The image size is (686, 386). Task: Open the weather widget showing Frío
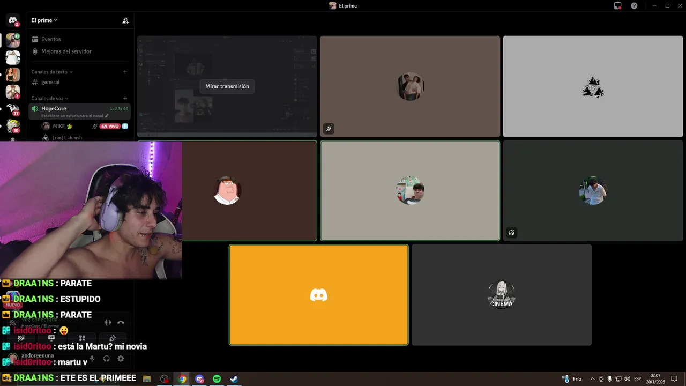(572, 379)
